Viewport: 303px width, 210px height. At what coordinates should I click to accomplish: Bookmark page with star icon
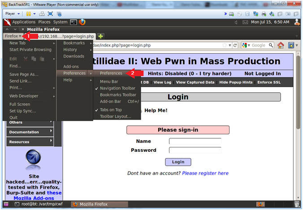[x=225, y=45]
